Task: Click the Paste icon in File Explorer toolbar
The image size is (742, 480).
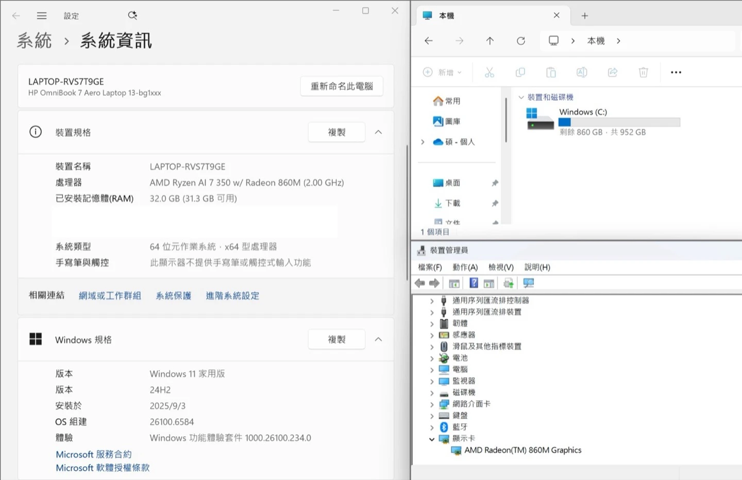Action: coord(551,73)
